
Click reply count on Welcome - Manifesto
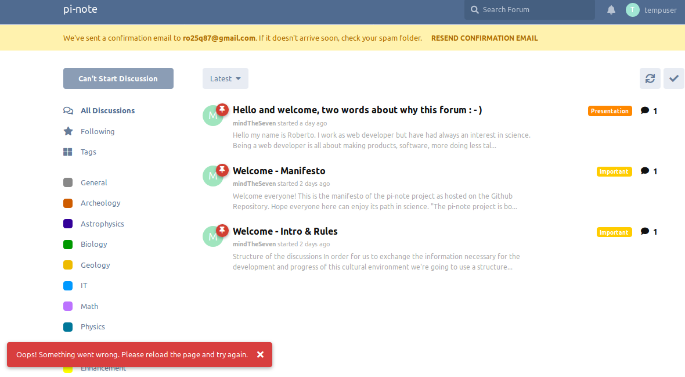(x=649, y=171)
